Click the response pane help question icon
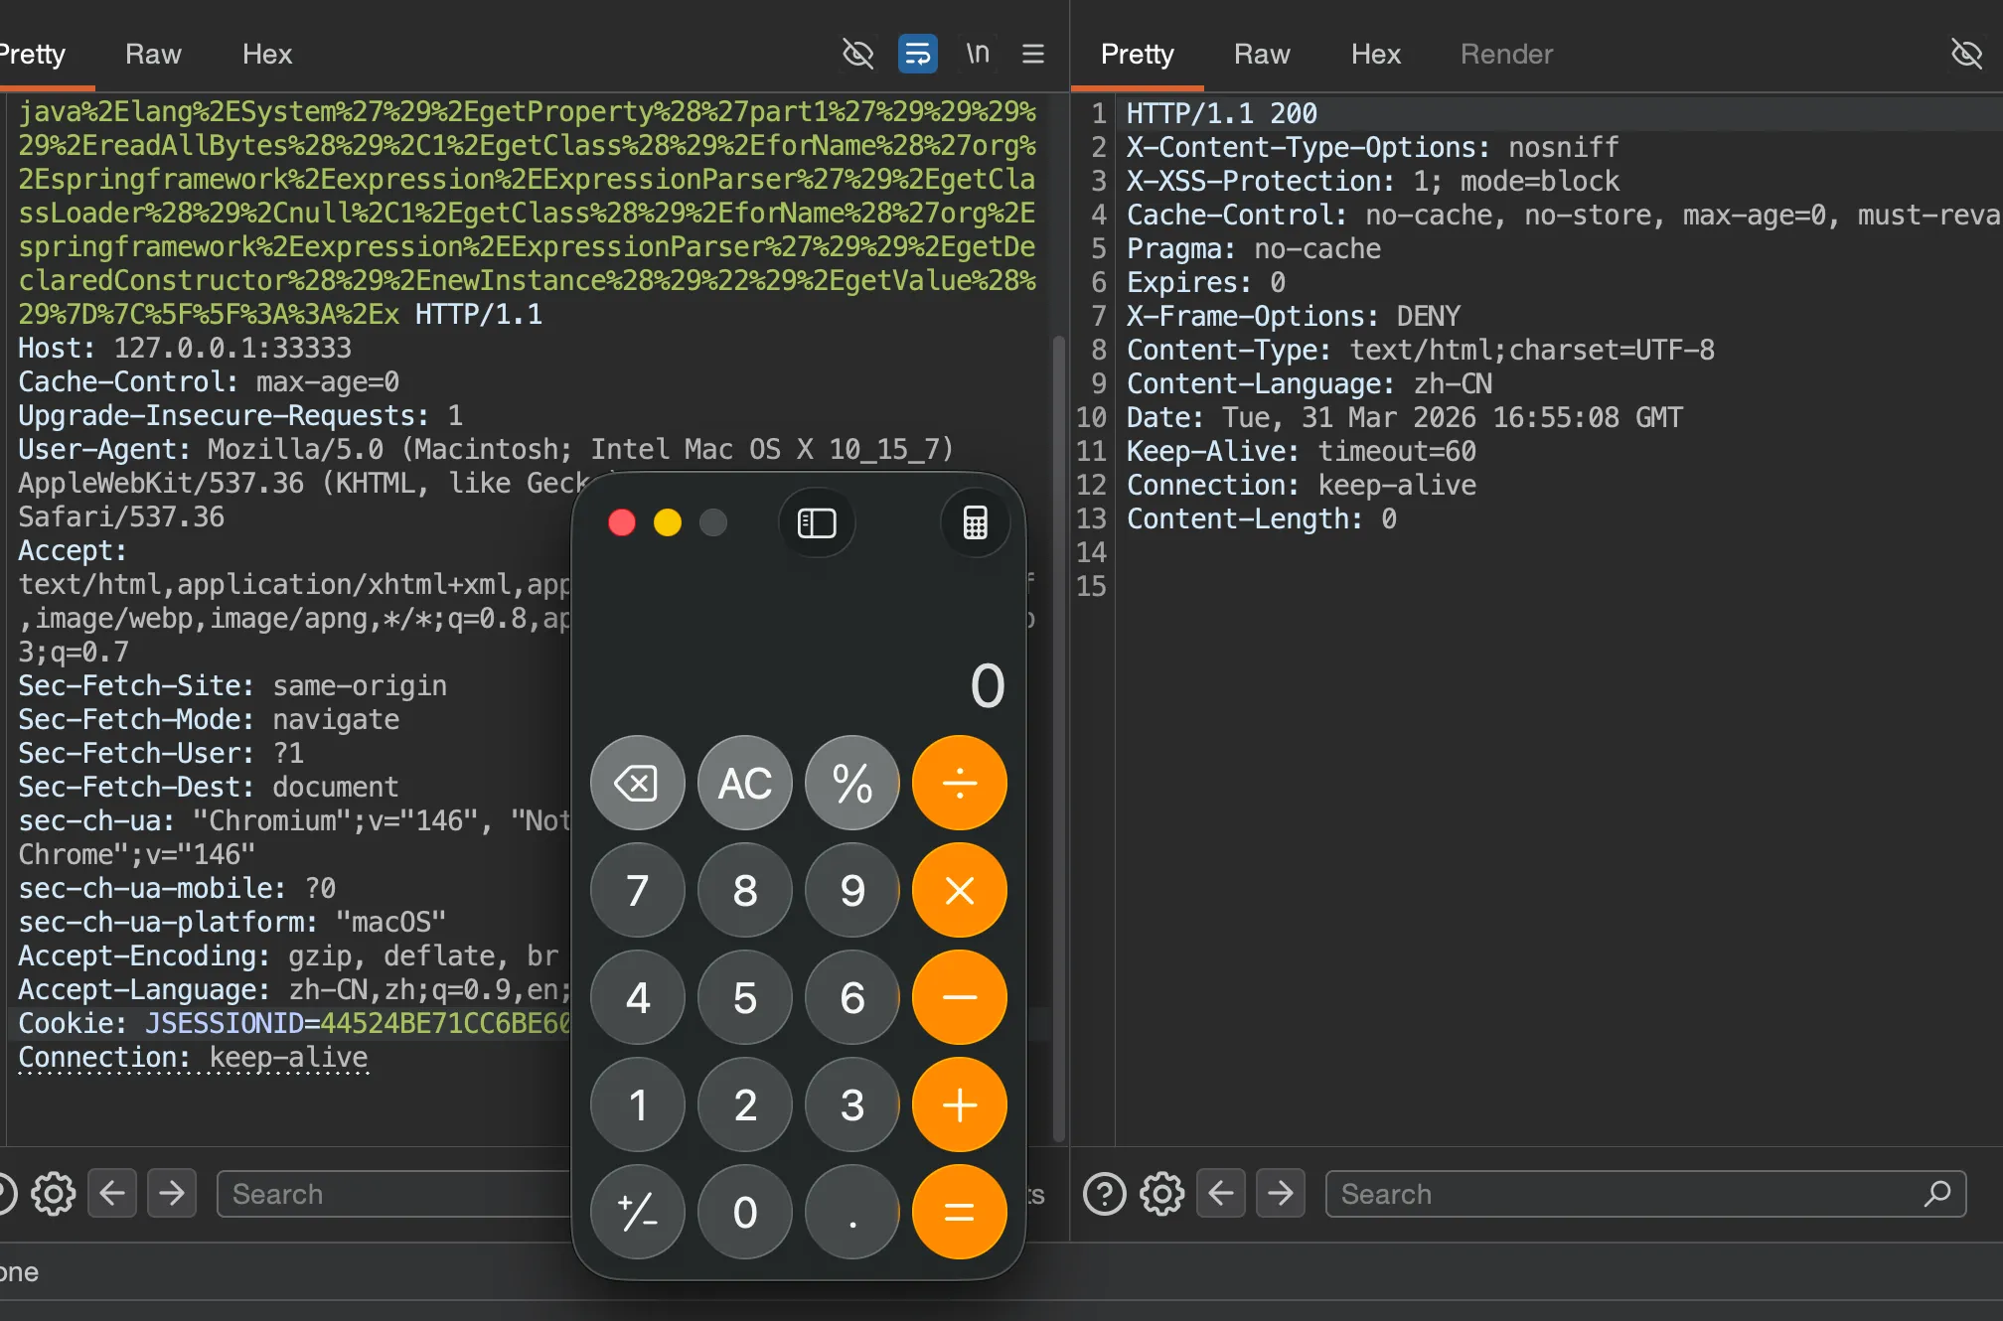 click(x=1104, y=1194)
